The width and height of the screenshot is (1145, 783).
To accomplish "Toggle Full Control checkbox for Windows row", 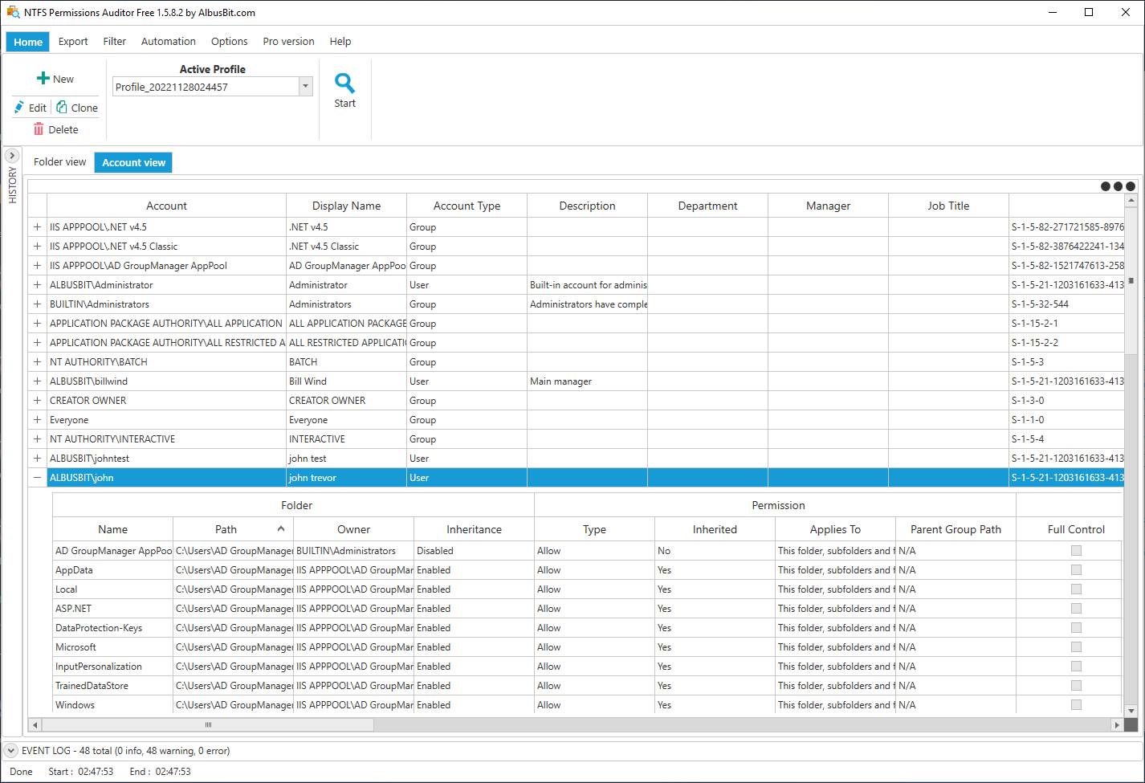I will click(1076, 705).
